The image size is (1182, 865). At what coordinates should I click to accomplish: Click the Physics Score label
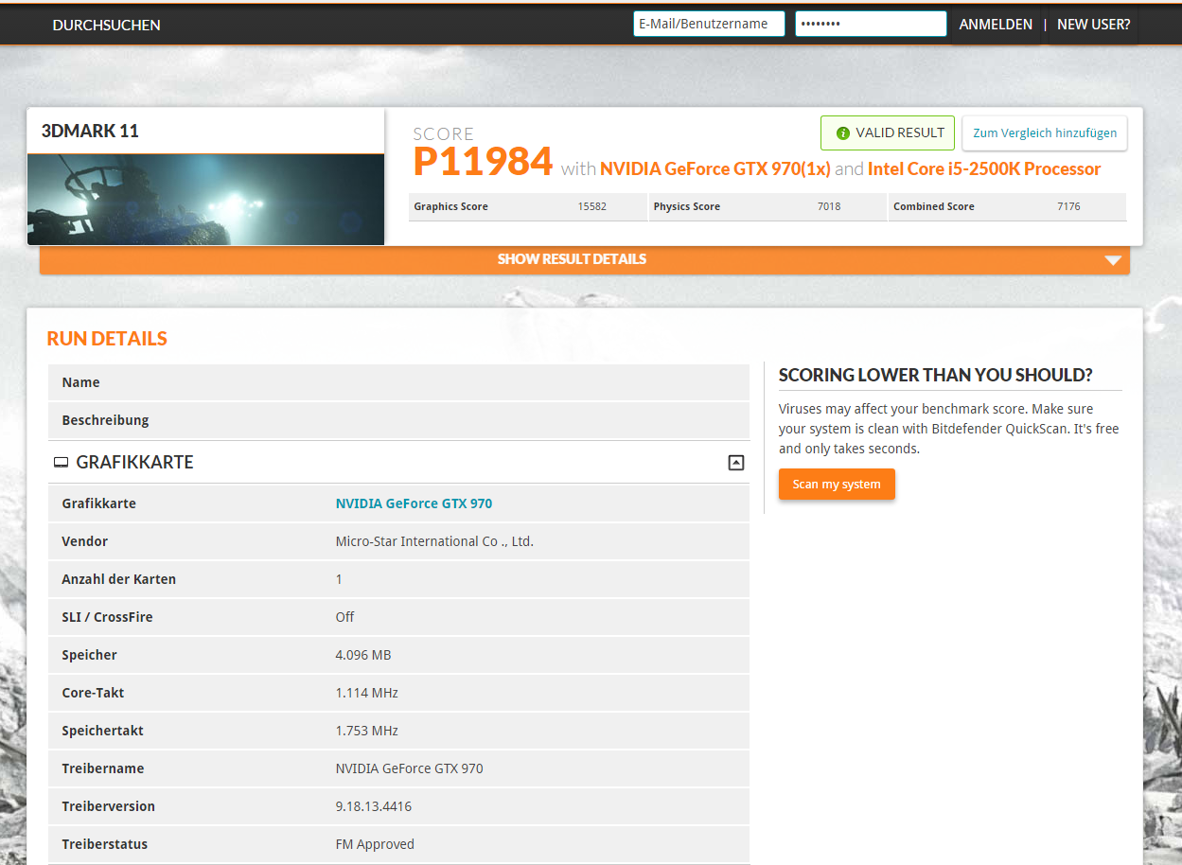[687, 206]
